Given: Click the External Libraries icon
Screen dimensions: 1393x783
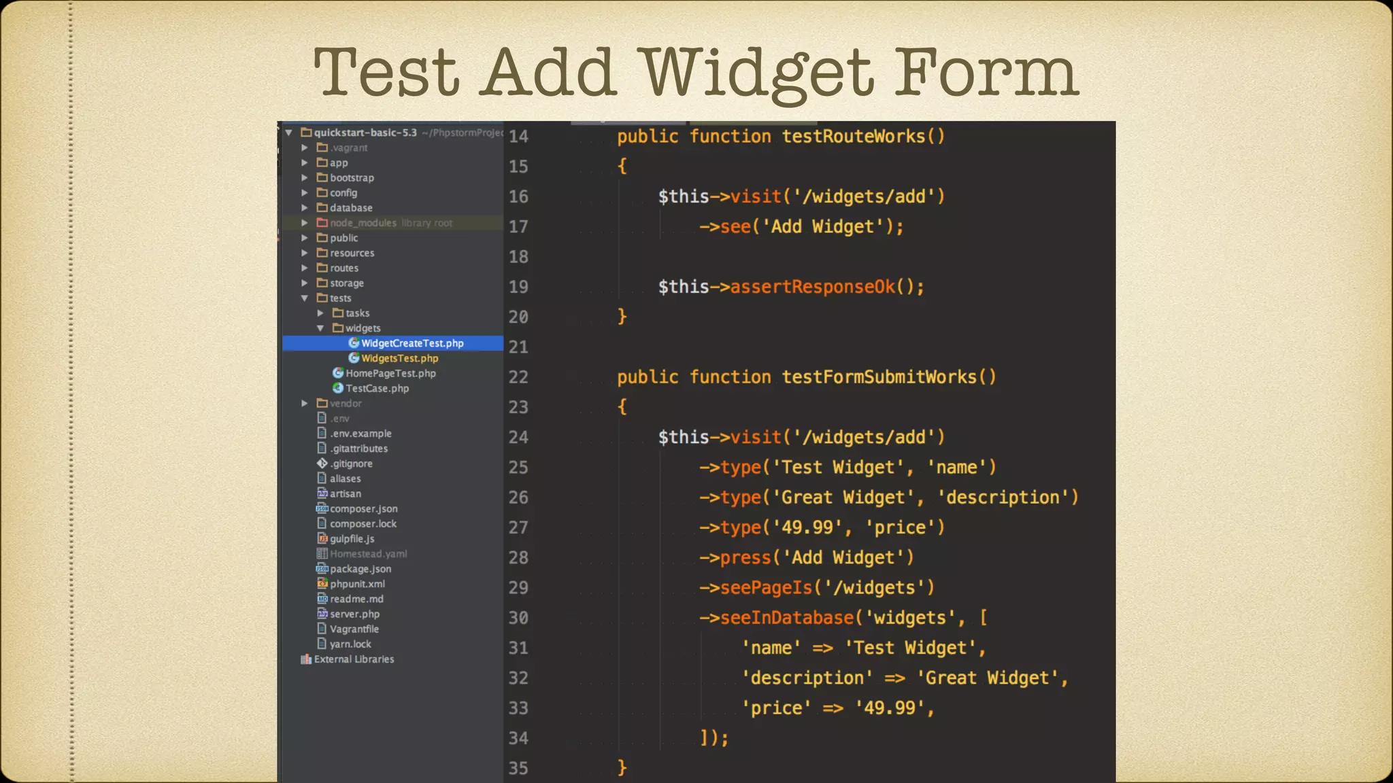Looking at the screenshot, I should (306, 659).
